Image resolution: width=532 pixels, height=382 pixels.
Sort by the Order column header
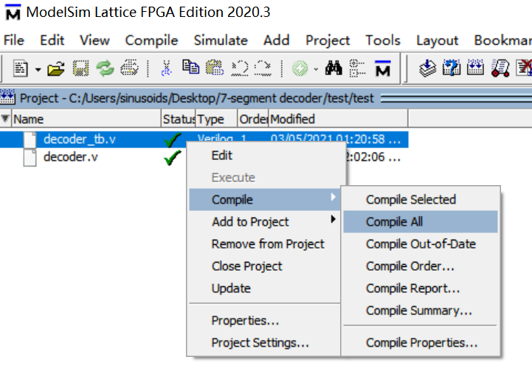253,119
